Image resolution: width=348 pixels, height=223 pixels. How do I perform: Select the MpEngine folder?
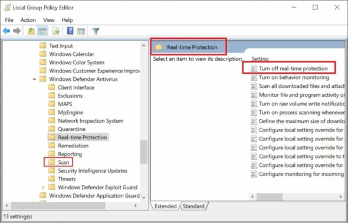tap(65, 113)
